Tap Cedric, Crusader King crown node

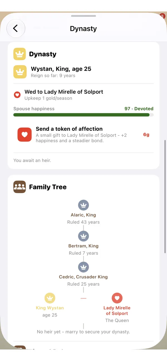click(83, 267)
